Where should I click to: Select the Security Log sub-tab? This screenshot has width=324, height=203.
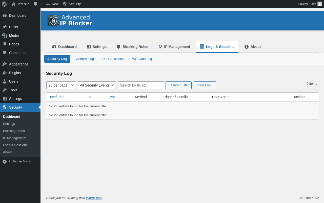click(x=57, y=59)
